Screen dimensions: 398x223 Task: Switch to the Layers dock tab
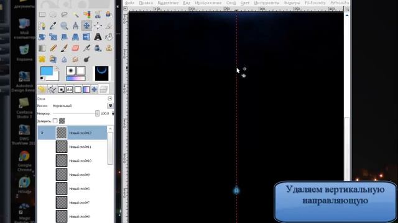tap(104, 89)
